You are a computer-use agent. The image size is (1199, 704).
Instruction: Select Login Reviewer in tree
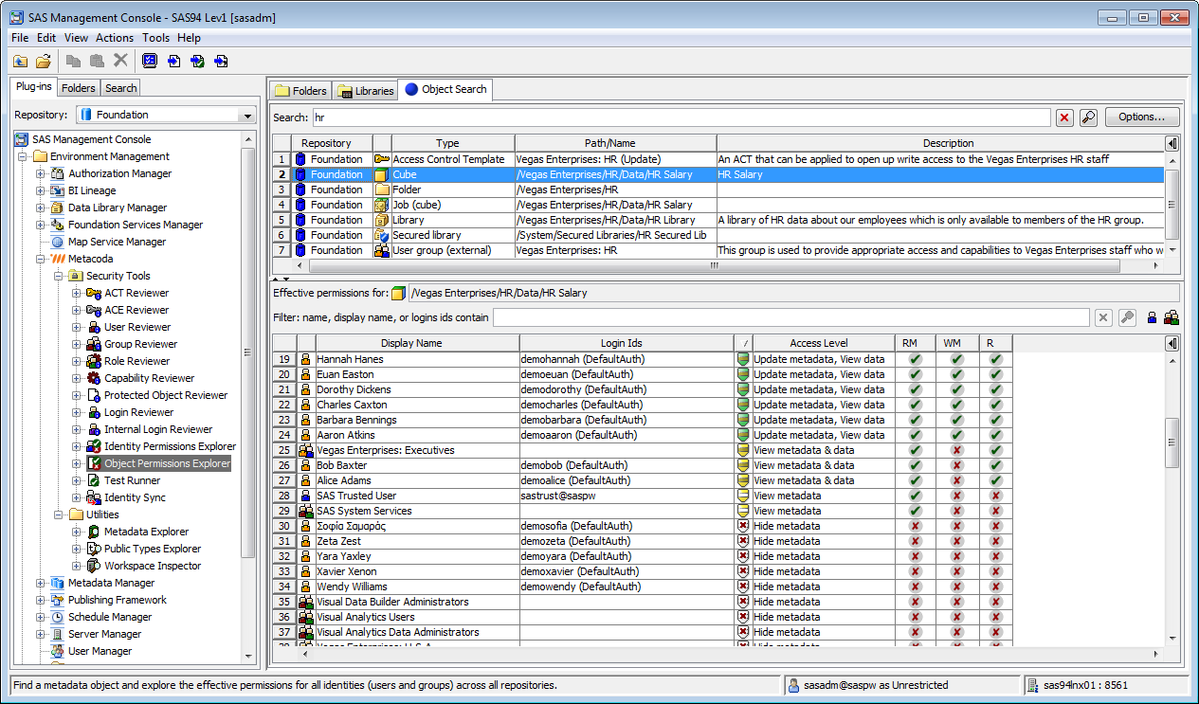click(x=138, y=412)
